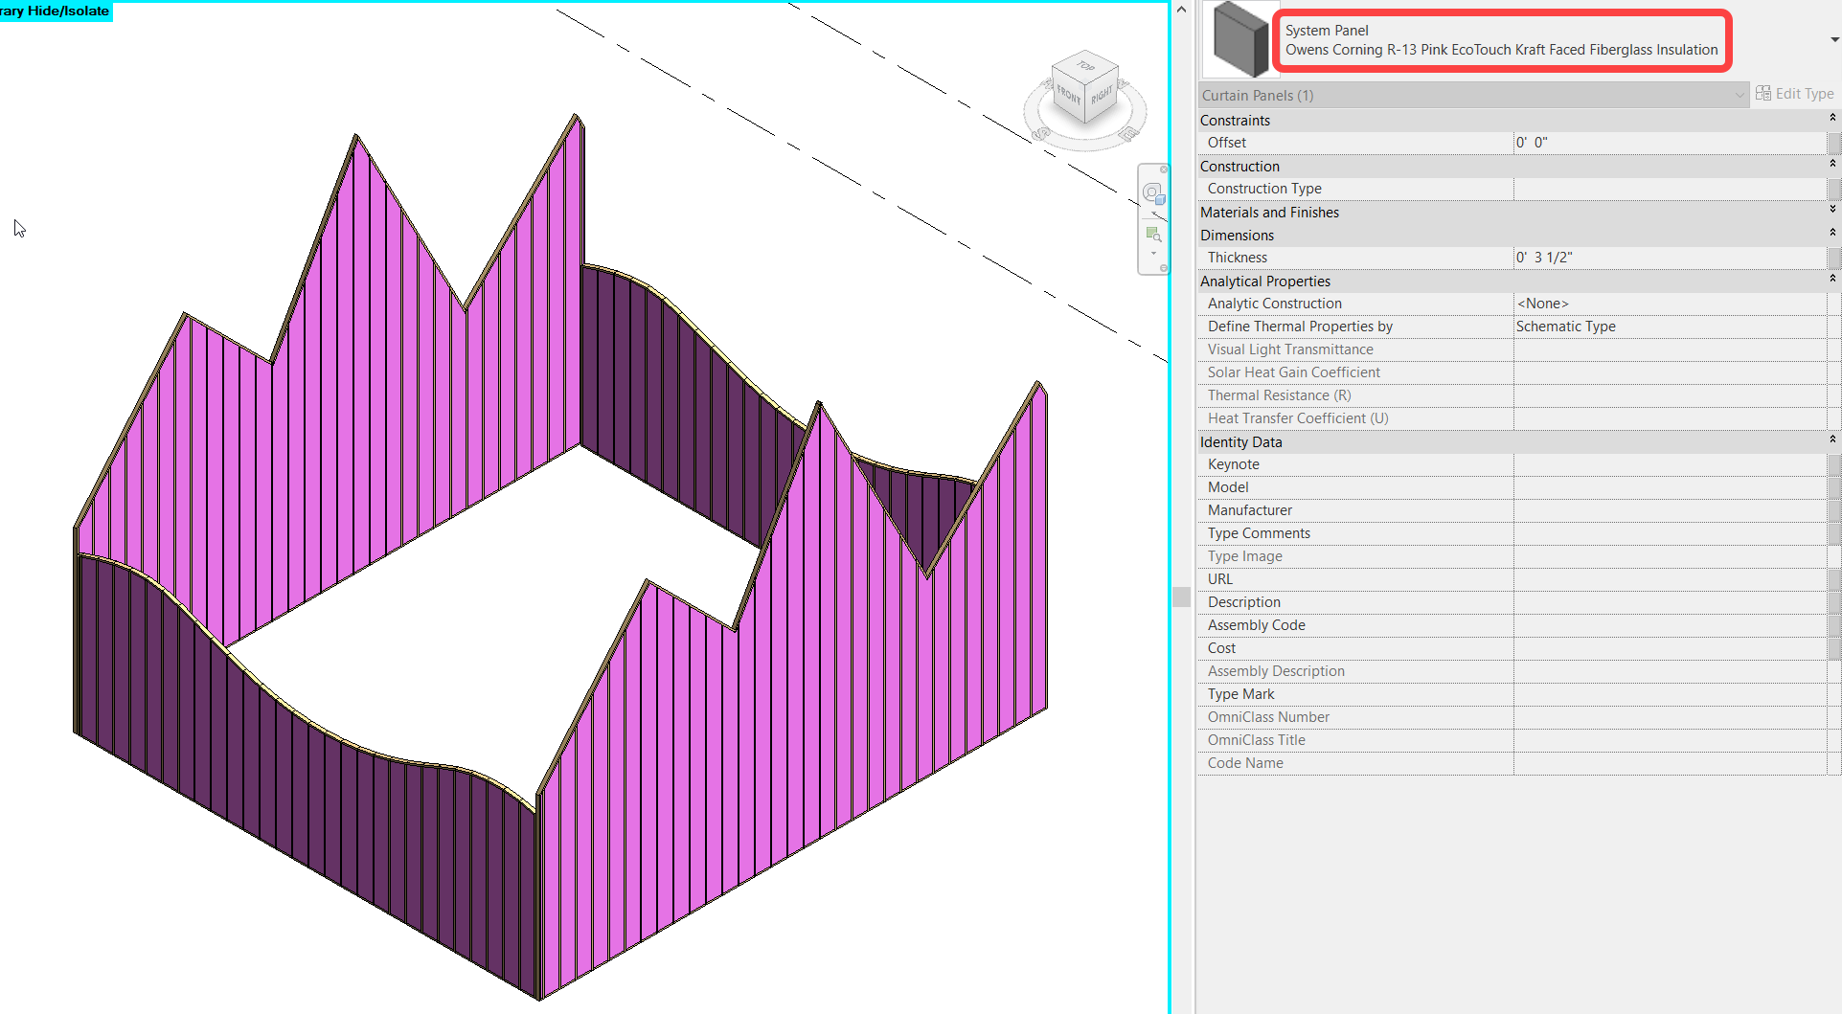Open the zoom tools dropdown arrow
This screenshot has height=1014, width=1842.
click(1153, 253)
